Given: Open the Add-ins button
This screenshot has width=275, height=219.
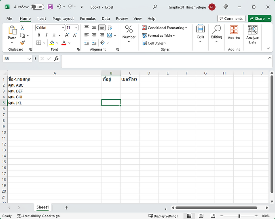Looking at the screenshot, I should tap(234, 32).
